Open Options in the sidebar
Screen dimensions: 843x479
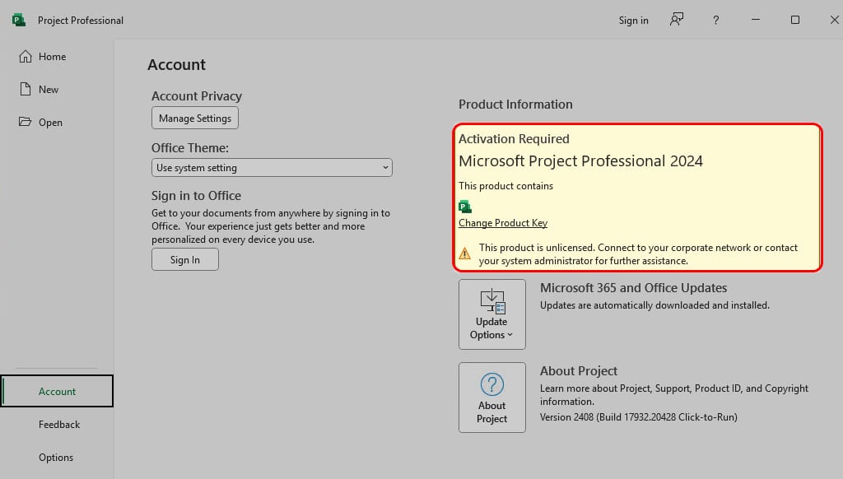(56, 458)
